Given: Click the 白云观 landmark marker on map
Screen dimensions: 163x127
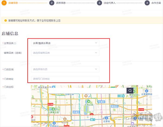Looking at the screenshot, I should coord(65,119).
